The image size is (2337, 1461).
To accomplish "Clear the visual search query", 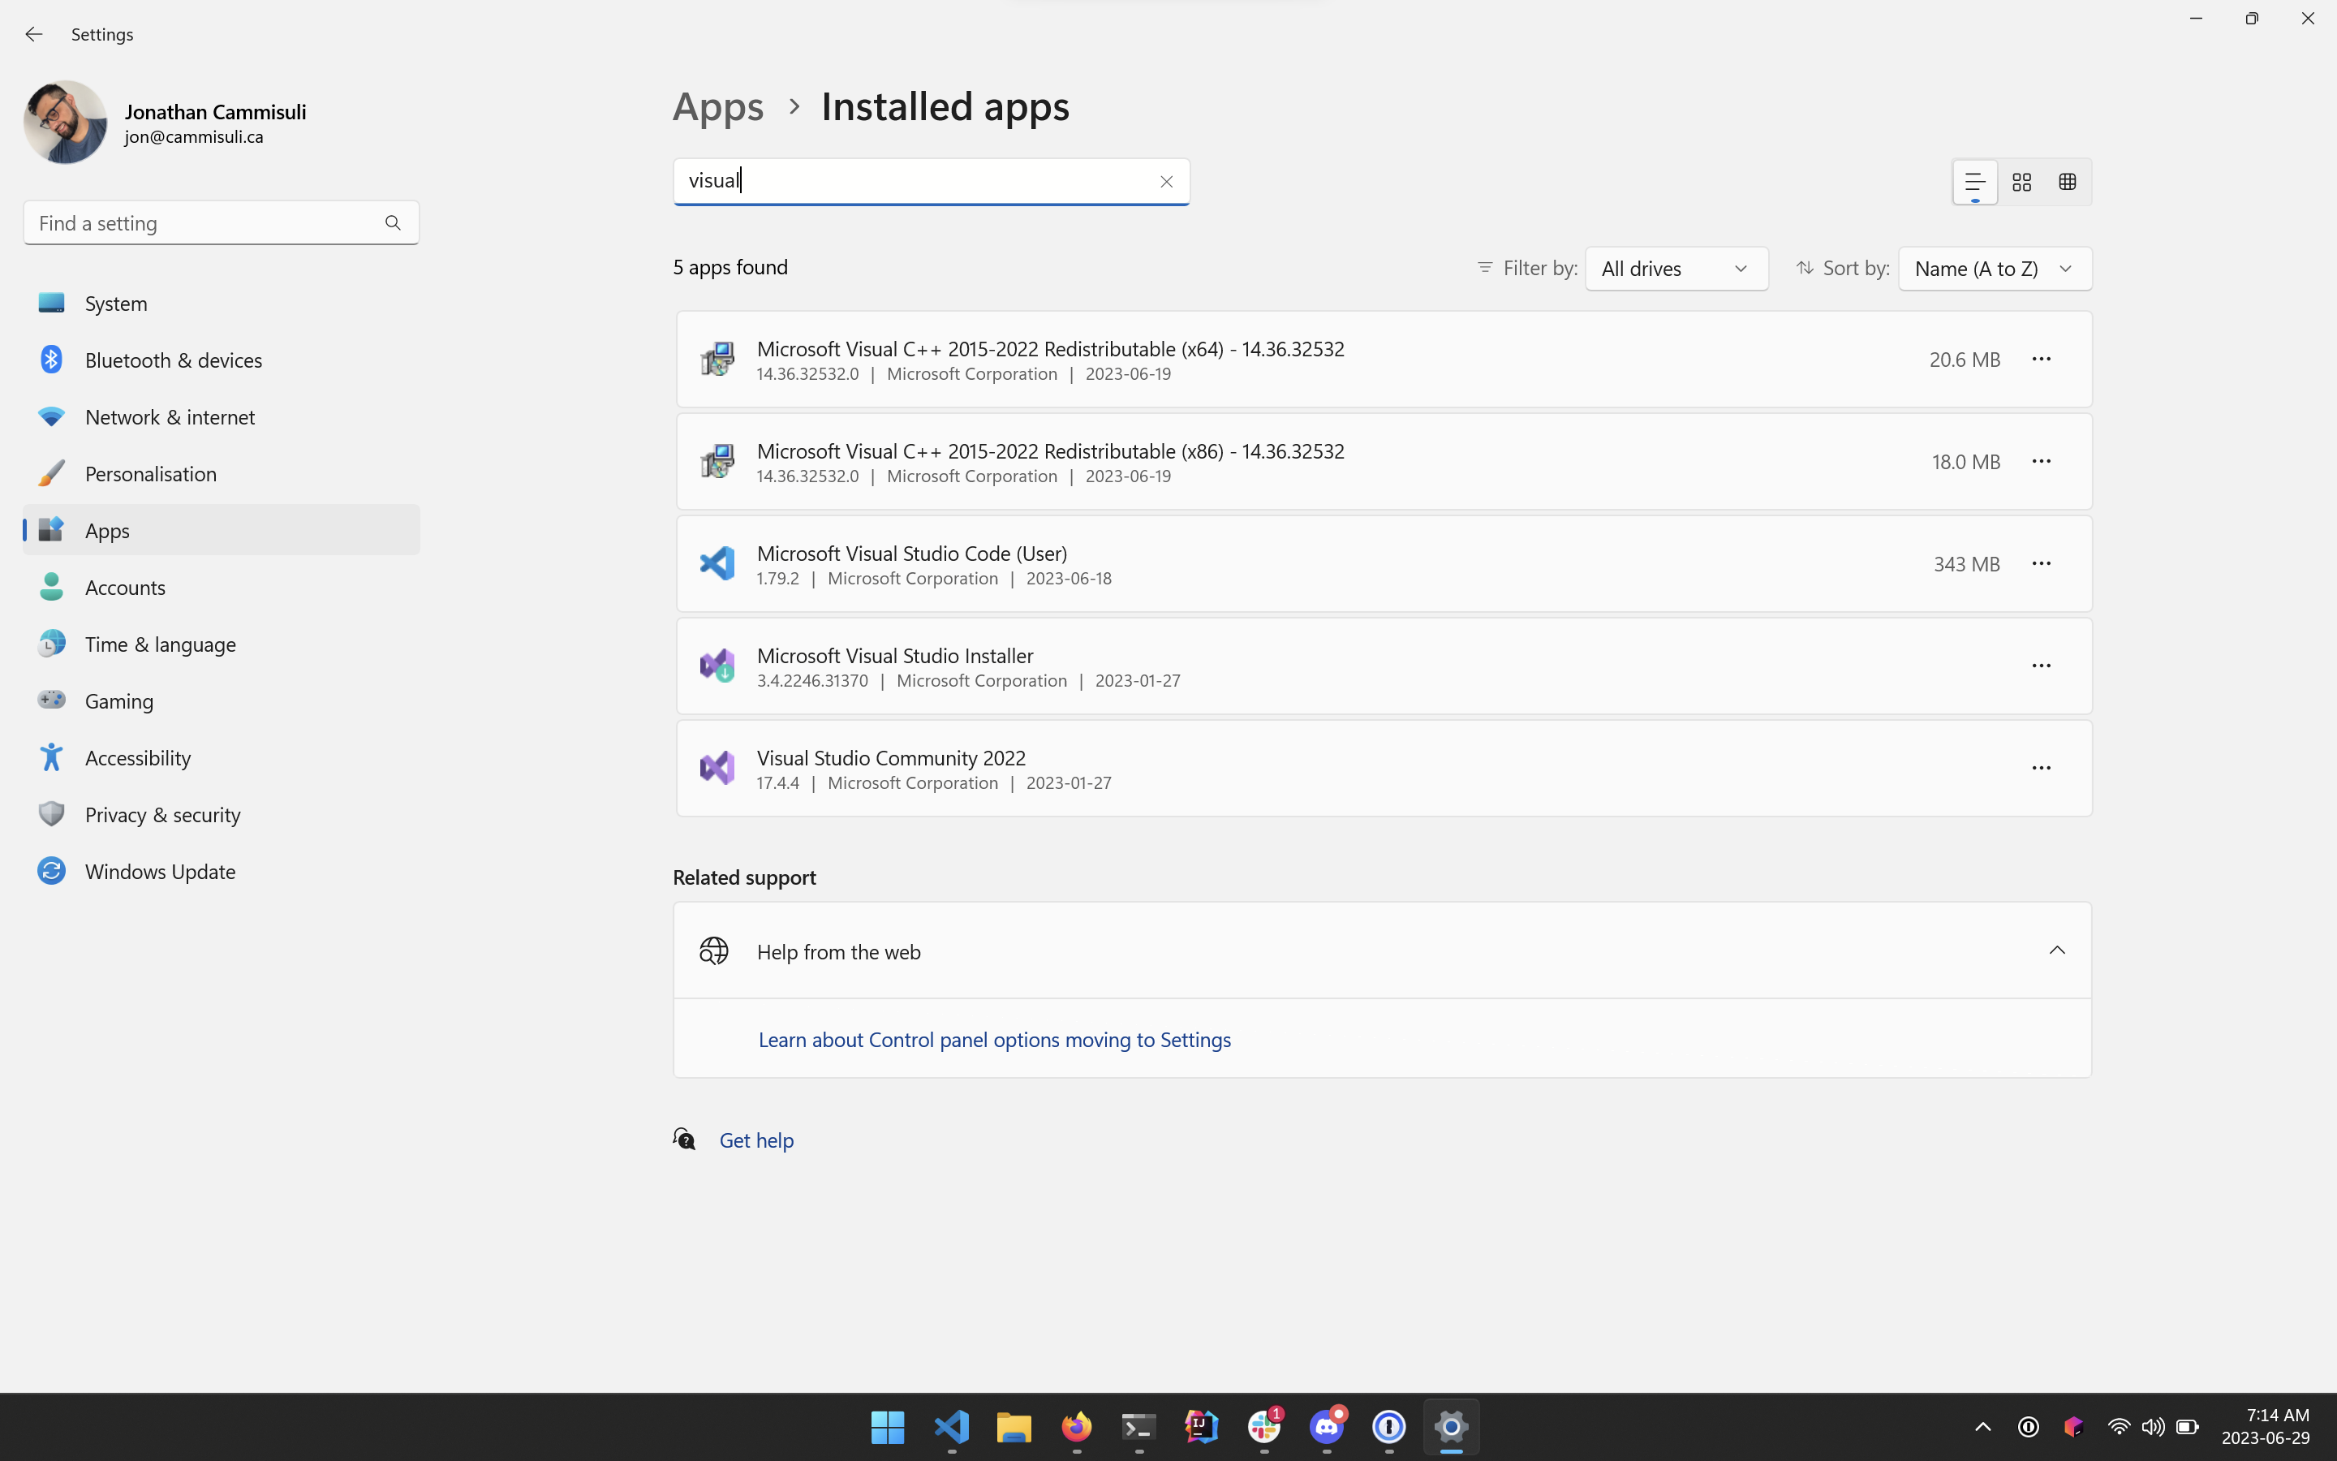I will pyautogui.click(x=1167, y=182).
